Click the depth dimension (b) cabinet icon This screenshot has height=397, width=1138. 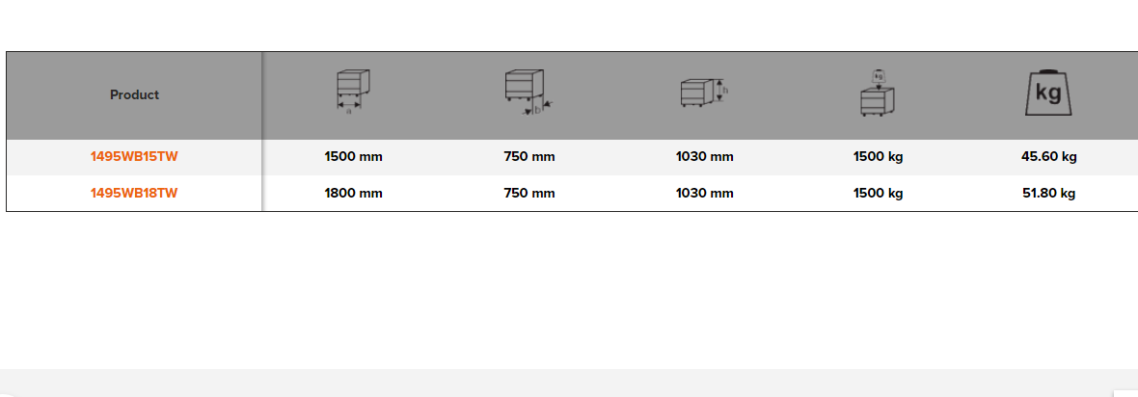[527, 93]
